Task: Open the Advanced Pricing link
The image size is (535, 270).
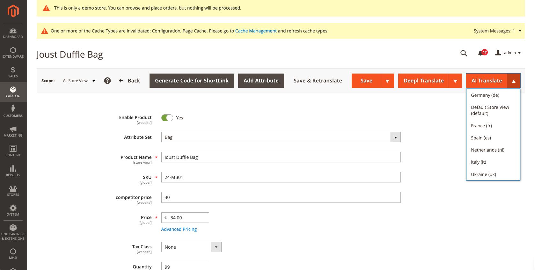Action: (179, 229)
